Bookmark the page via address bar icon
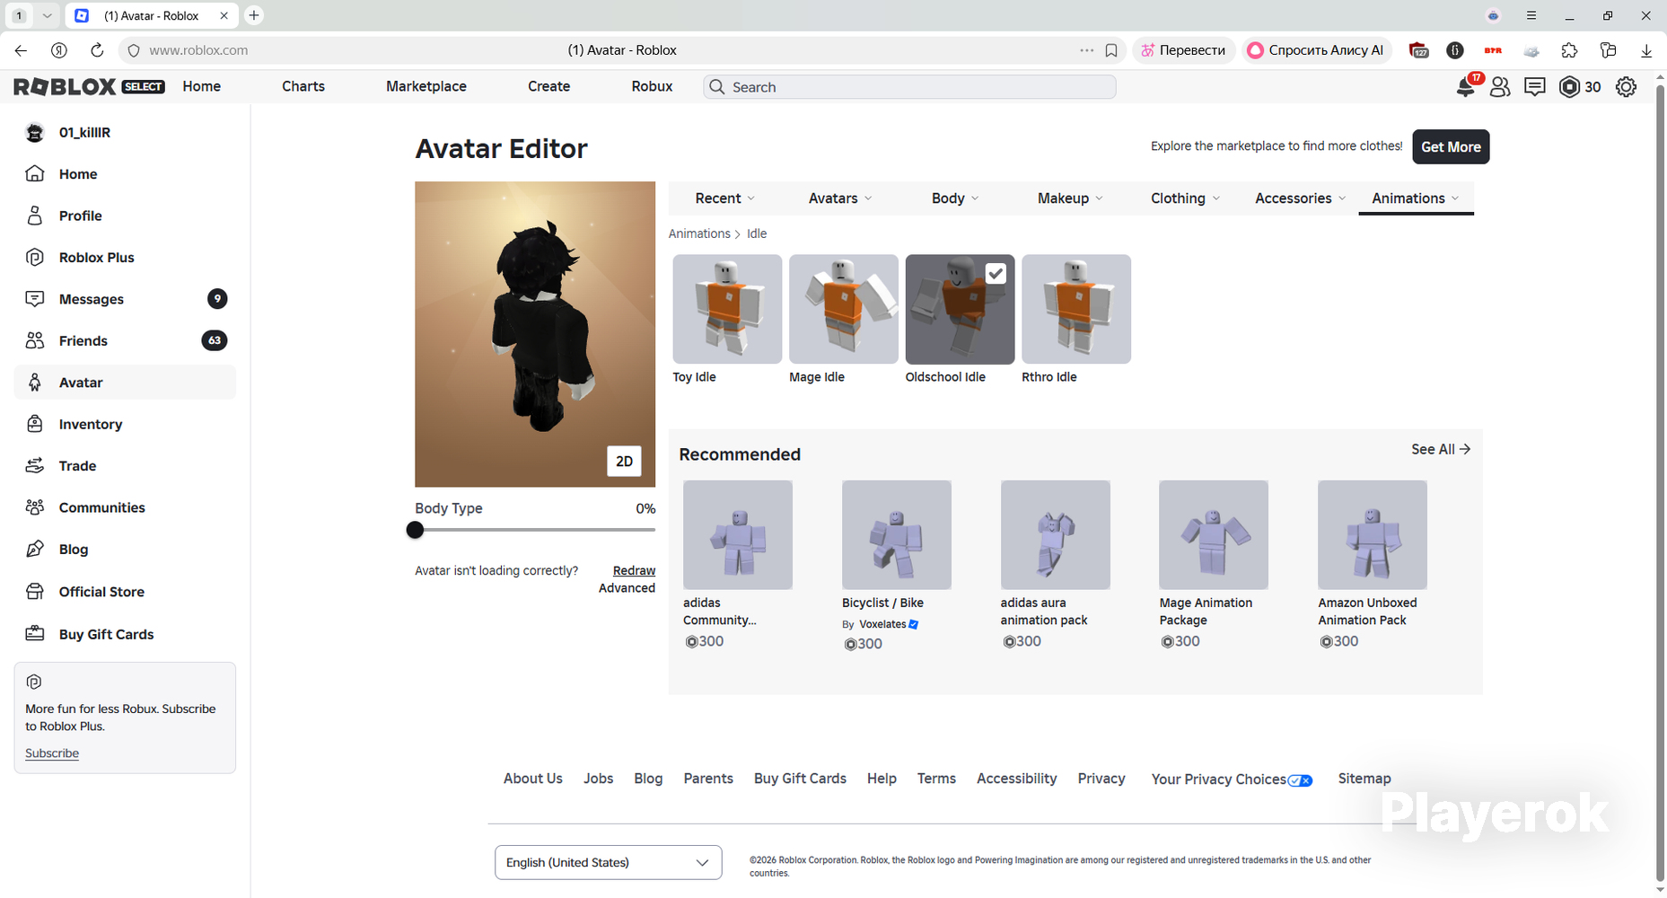This screenshot has width=1667, height=898. [x=1111, y=50]
